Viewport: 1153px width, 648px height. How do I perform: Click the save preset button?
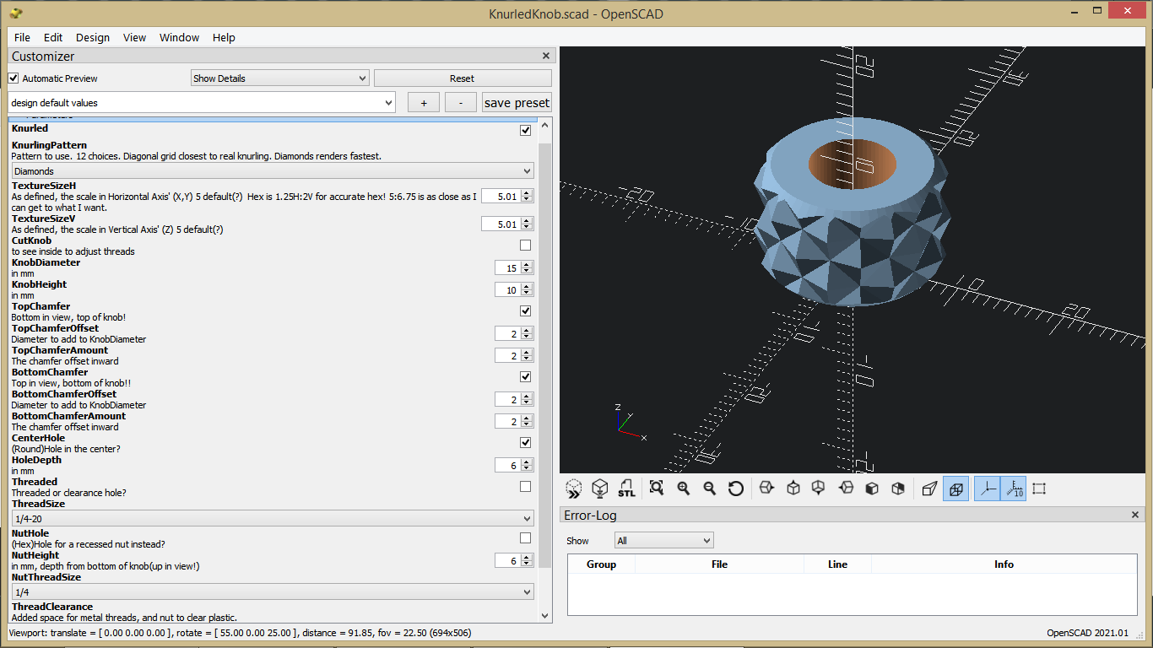pyautogui.click(x=517, y=101)
